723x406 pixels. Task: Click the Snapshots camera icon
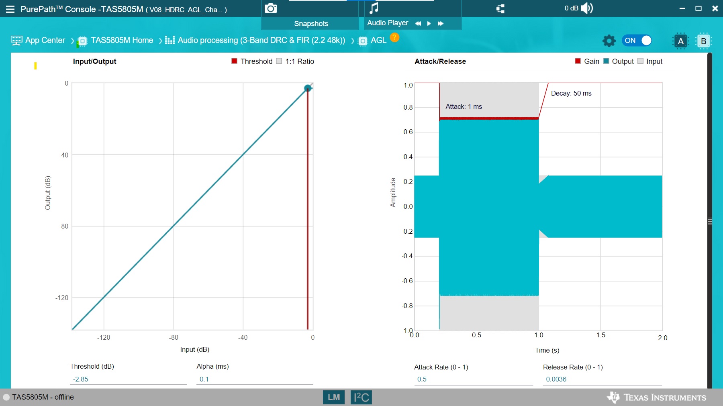pos(271,8)
